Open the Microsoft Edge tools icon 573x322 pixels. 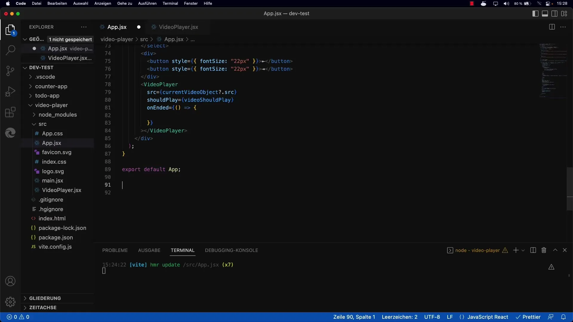10,133
